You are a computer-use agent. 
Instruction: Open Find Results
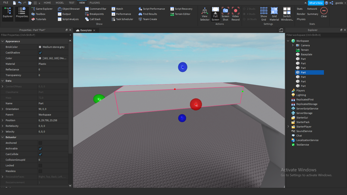pyautogui.click(x=148, y=14)
